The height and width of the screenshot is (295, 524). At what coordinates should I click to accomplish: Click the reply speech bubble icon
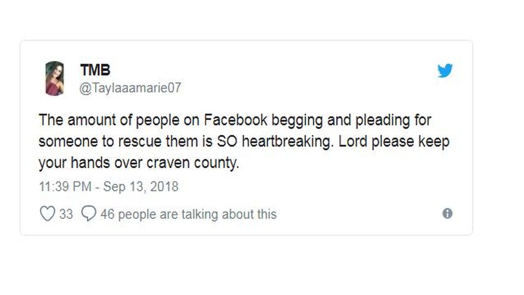tap(89, 213)
